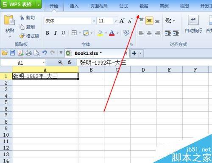
Task: Select row 5 header
Action: pyautogui.click(x=6, y=102)
